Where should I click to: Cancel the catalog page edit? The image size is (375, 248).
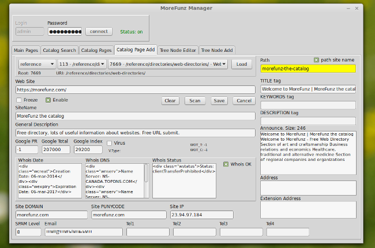click(x=244, y=101)
